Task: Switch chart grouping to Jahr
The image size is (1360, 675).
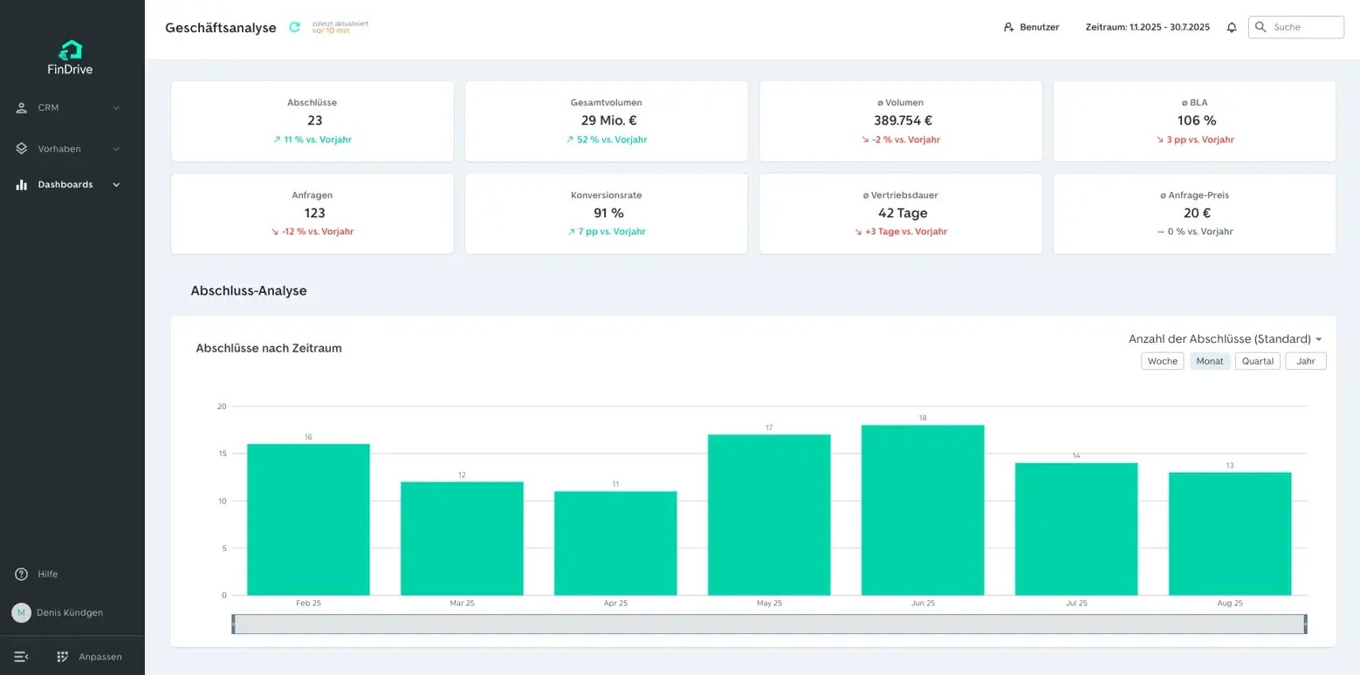Action: (x=1305, y=361)
